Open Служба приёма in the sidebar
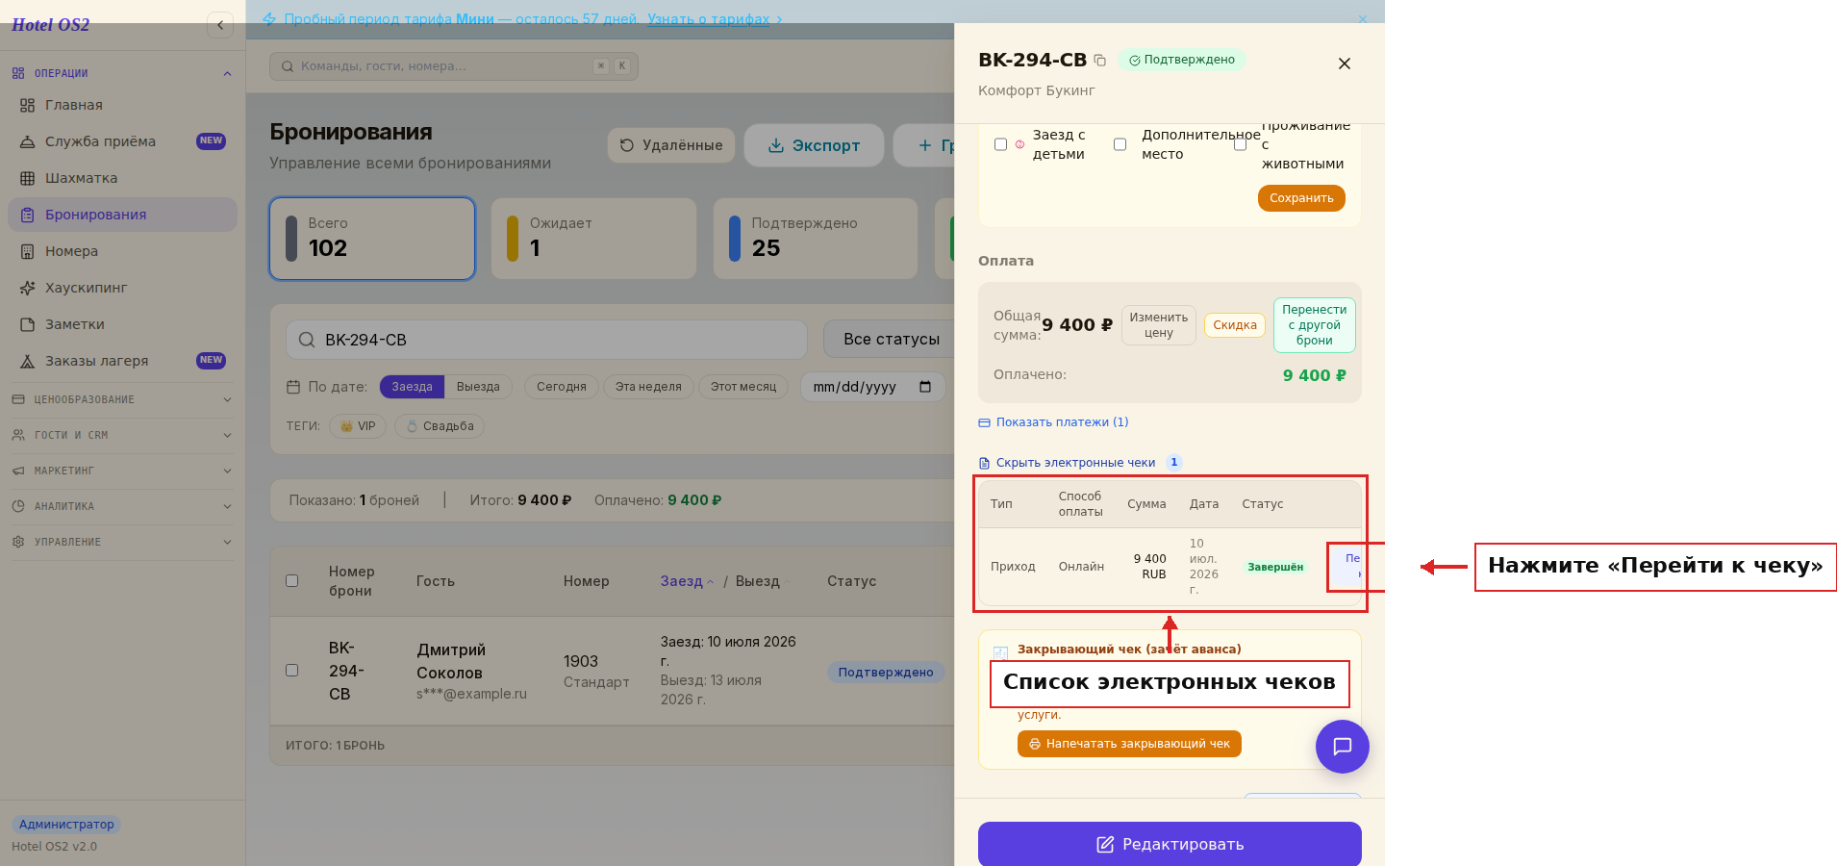 (x=122, y=141)
